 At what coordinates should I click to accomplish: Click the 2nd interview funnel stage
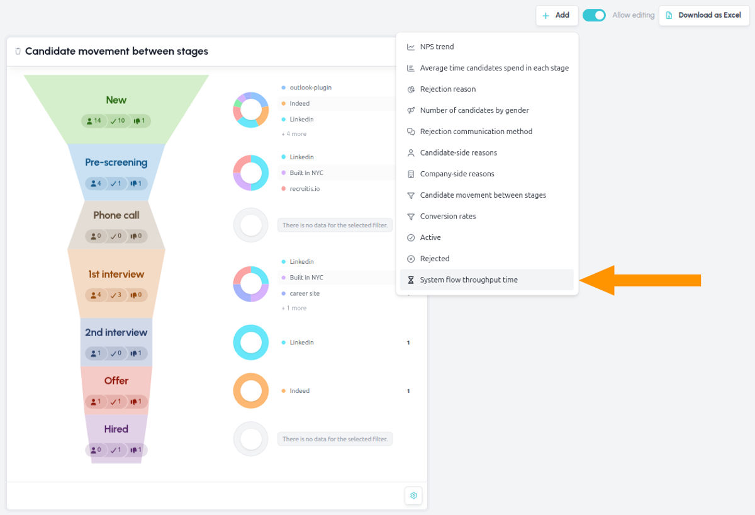[116, 342]
